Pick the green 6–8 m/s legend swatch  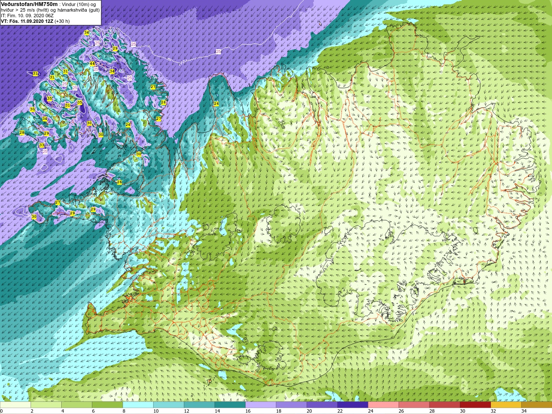point(107,405)
